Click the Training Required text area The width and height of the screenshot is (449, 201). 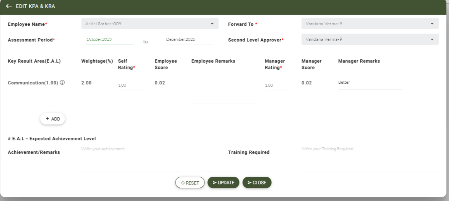pyautogui.click(x=370, y=158)
